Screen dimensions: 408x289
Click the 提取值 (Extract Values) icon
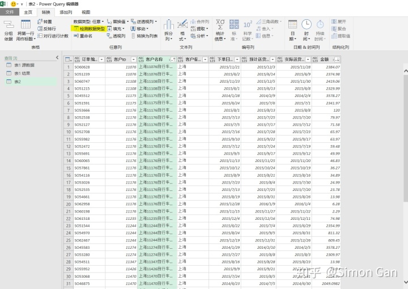[334, 36]
